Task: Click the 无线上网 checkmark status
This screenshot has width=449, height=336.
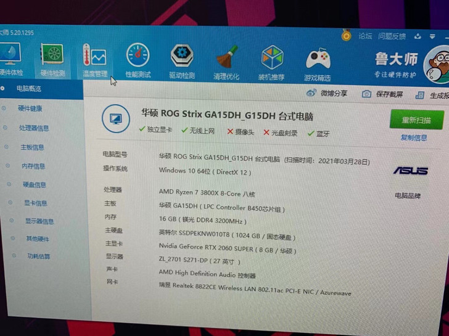Action: pyautogui.click(x=198, y=131)
